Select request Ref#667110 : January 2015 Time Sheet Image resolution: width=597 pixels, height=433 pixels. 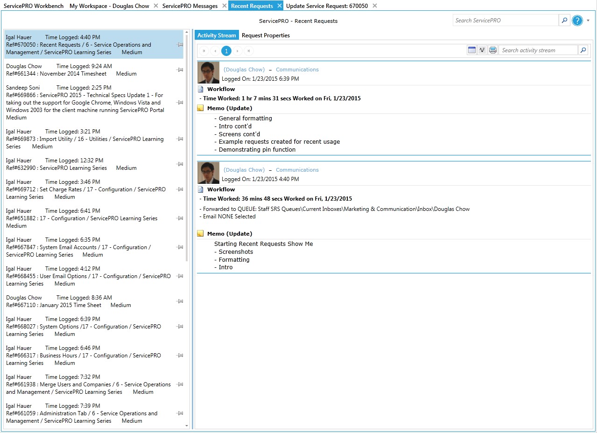(x=94, y=301)
